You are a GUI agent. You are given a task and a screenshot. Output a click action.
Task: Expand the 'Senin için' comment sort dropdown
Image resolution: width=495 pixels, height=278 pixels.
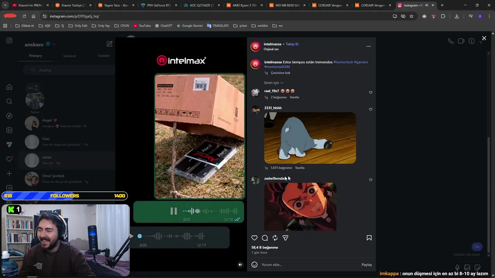coord(273,83)
